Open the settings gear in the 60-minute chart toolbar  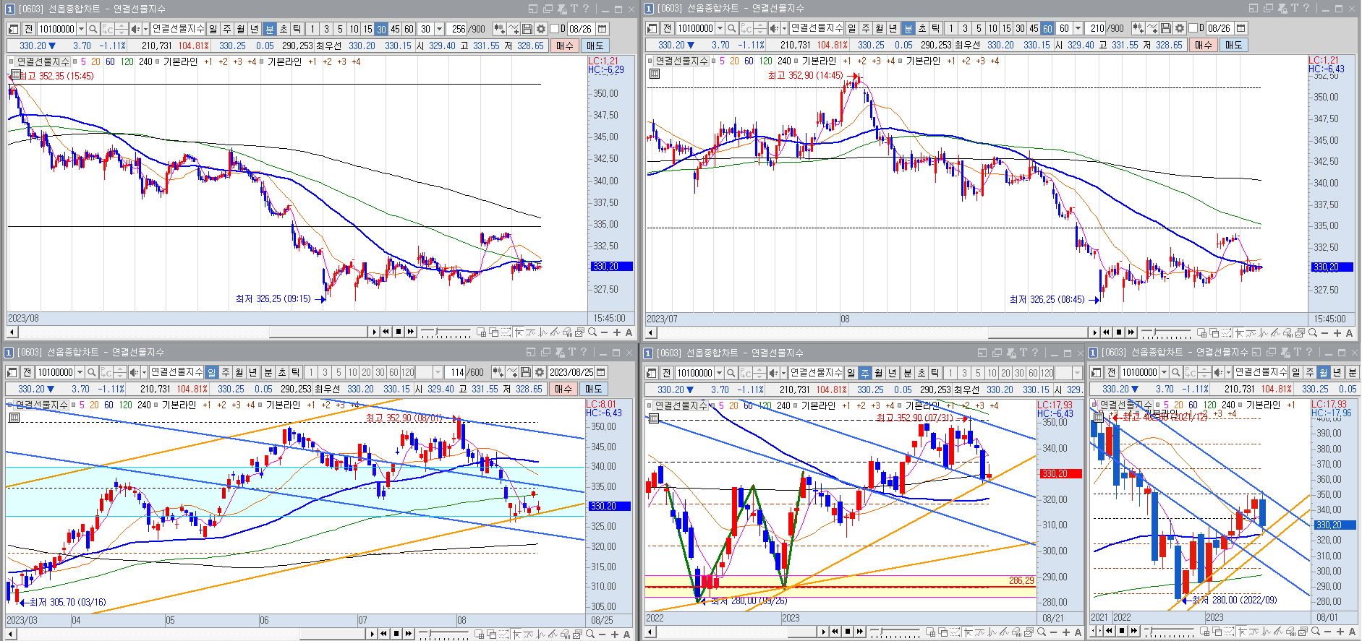(1179, 28)
